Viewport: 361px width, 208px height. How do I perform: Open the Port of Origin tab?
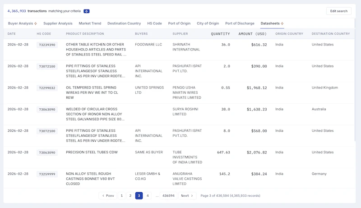pyautogui.click(x=179, y=23)
